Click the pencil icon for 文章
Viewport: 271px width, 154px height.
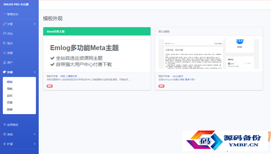pos(5,24)
